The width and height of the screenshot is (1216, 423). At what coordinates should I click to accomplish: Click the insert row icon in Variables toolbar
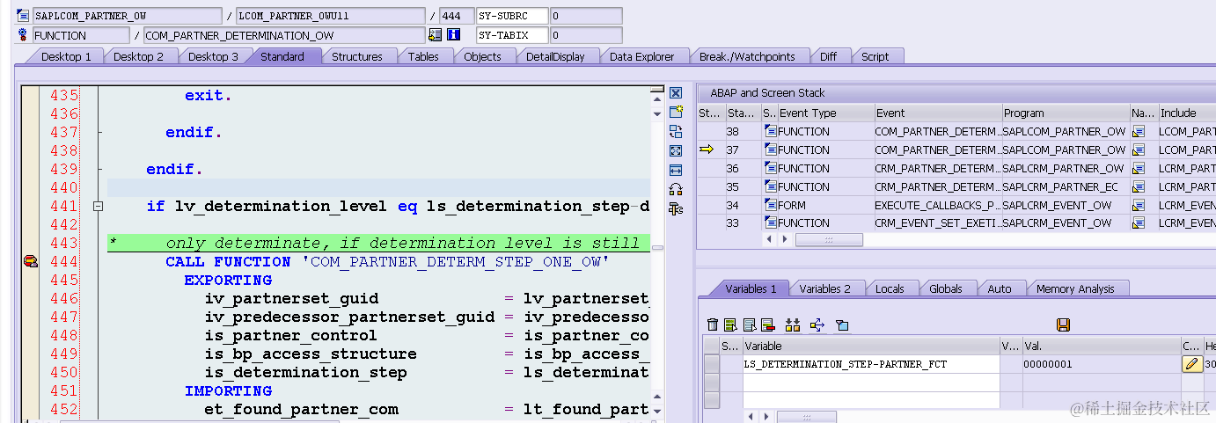[730, 325]
